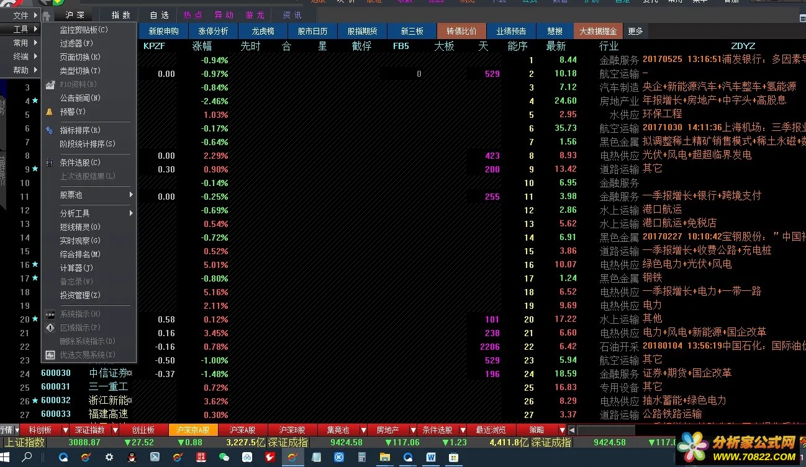Toggle star marker on row 9

35,169
